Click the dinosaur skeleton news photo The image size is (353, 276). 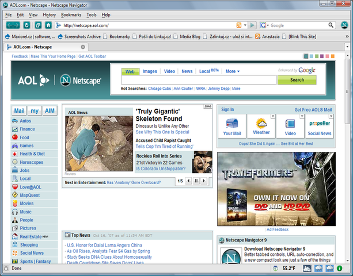(99, 143)
